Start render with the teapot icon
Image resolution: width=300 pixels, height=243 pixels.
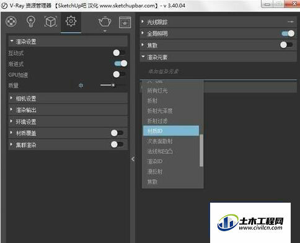tap(105, 22)
